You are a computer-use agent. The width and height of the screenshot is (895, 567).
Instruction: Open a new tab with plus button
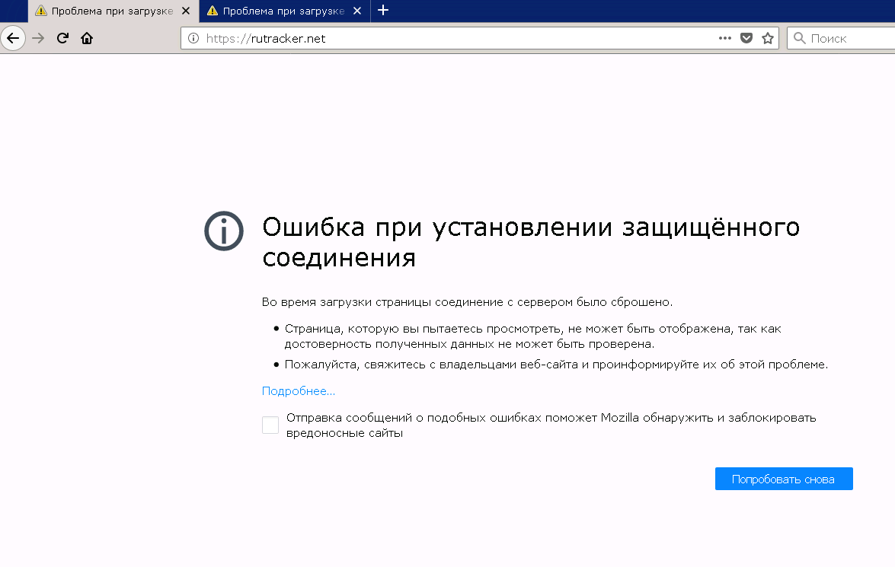click(x=383, y=10)
